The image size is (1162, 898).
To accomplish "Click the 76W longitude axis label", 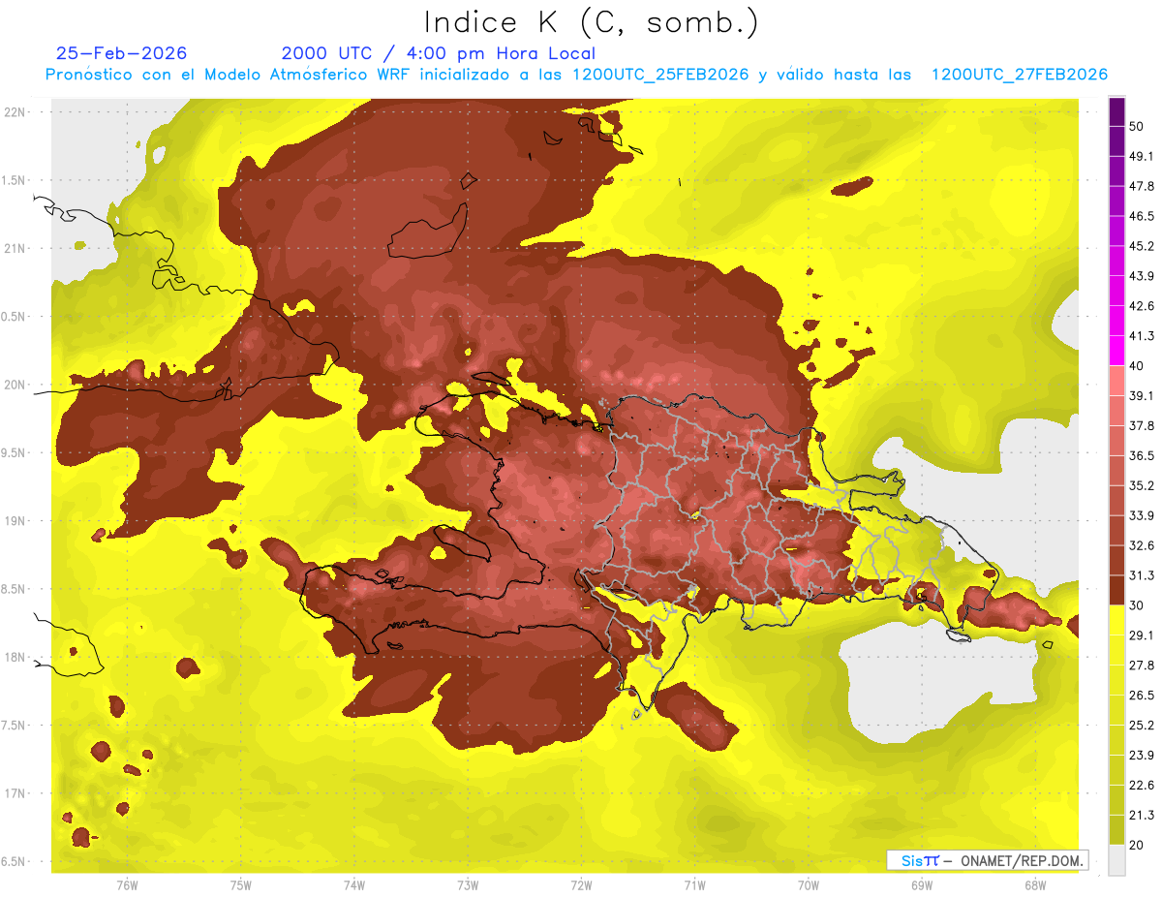I will coord(126,884).
